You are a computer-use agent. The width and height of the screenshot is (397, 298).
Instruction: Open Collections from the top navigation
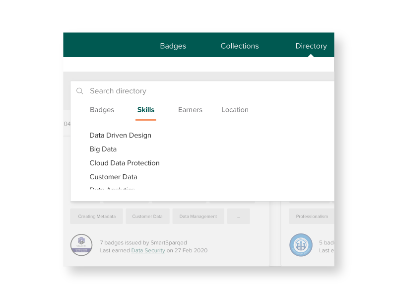click(x=240, y=46)
